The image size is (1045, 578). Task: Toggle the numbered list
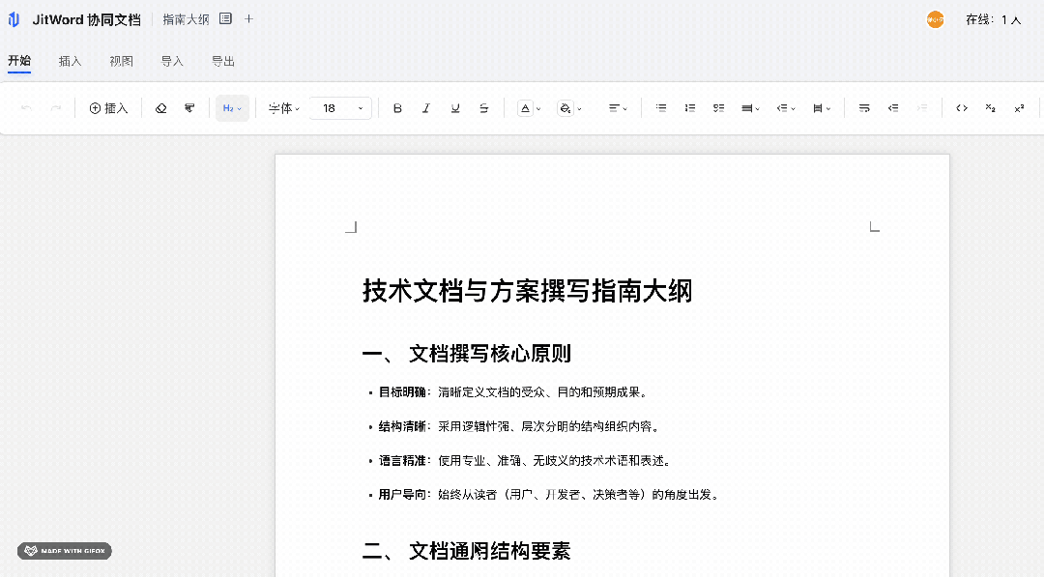coord(690,108)
